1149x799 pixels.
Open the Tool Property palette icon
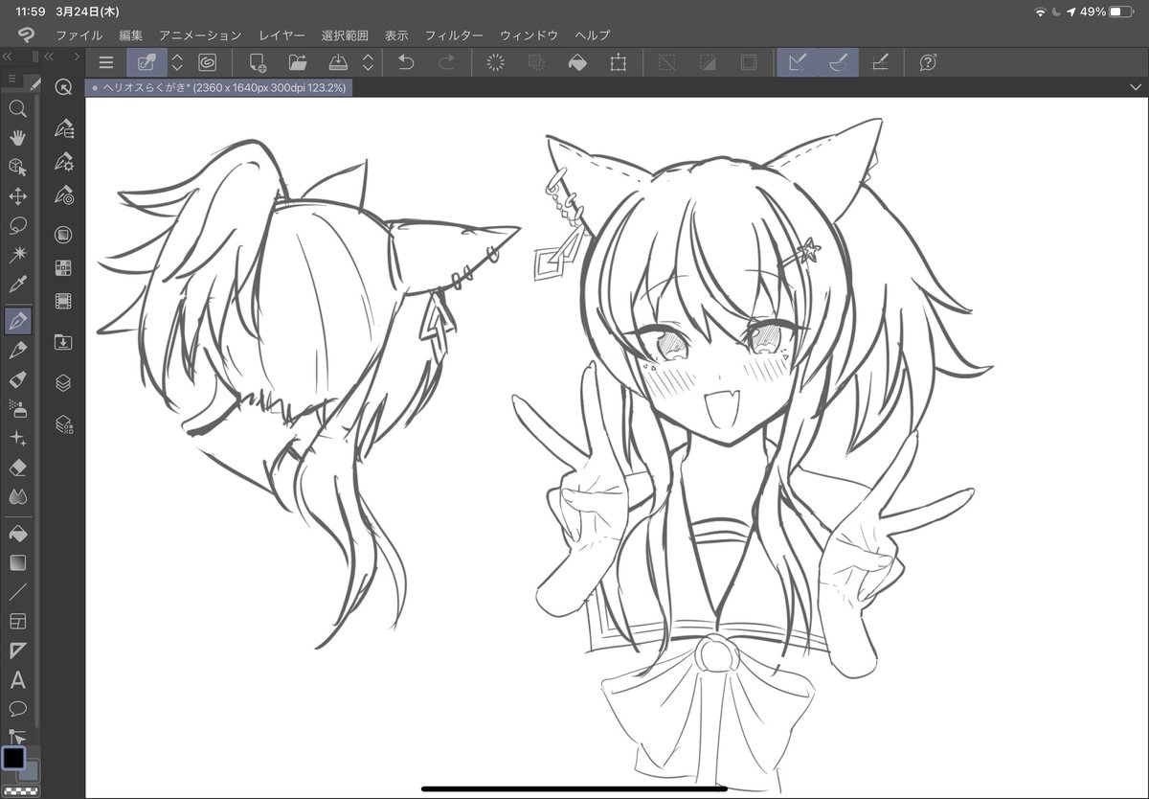pyautogui.click(x=64, y=161)
